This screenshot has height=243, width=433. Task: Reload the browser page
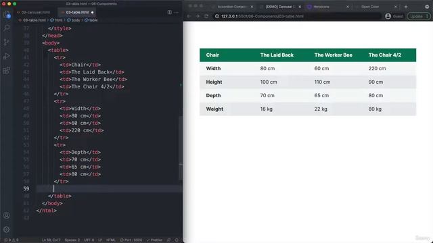tap(206, 16)
